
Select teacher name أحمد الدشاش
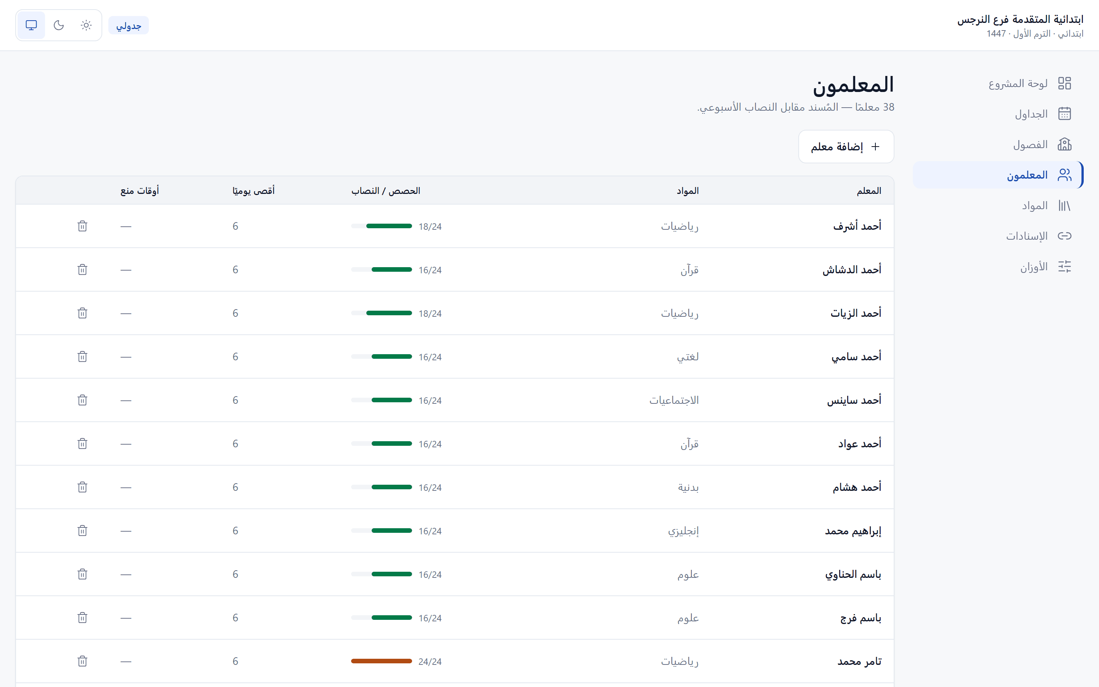(851, 269)
